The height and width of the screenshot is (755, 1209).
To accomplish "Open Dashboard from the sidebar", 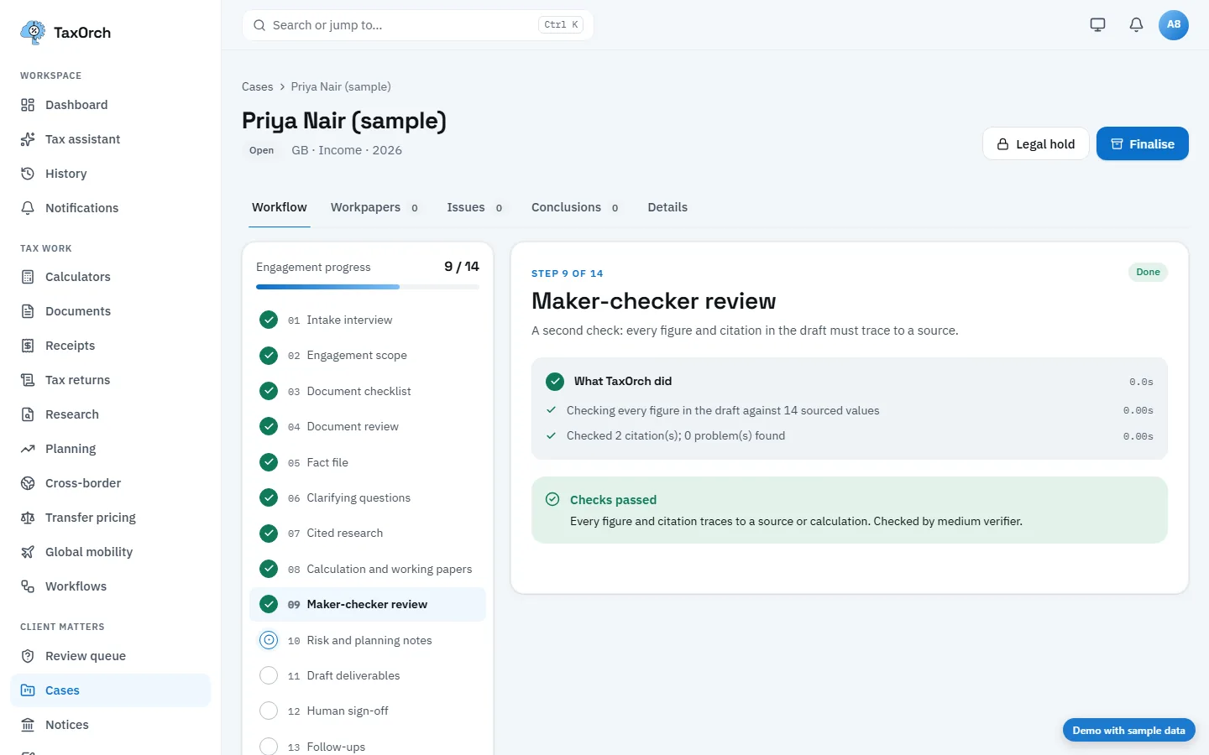I will [110, 105].
